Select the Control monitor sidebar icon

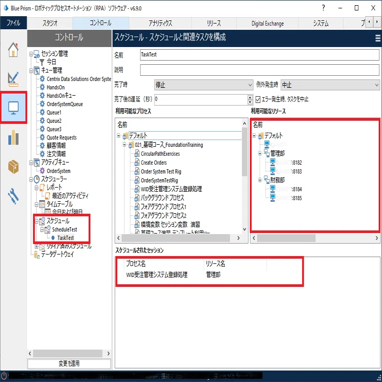pos(14,108)
